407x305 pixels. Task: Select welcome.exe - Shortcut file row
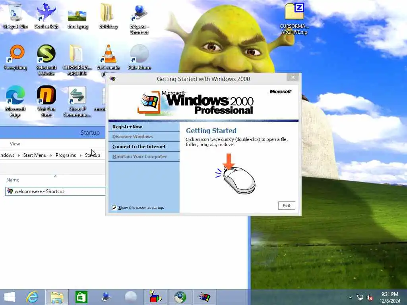pos(55,191)
